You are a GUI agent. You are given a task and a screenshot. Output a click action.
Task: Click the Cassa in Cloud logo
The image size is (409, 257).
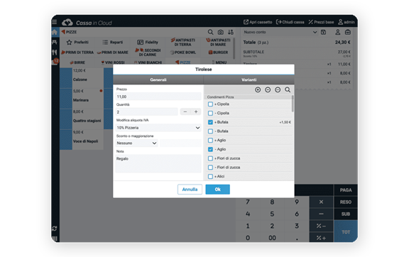pos(87,23)
